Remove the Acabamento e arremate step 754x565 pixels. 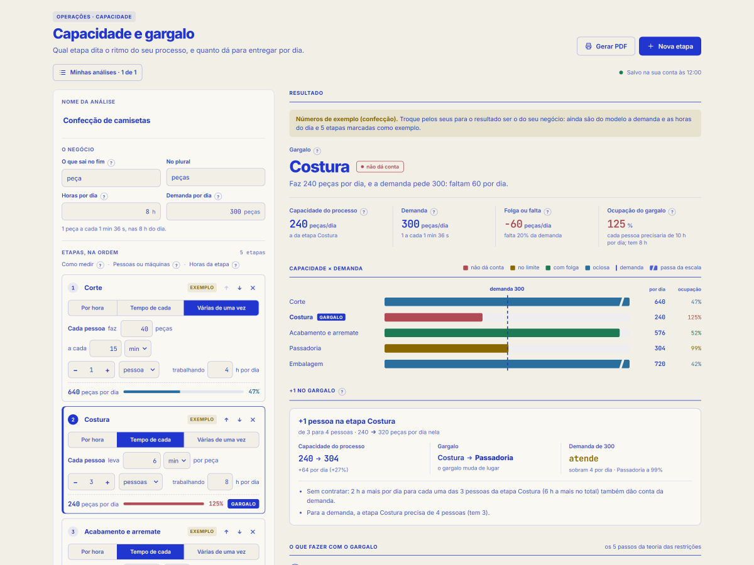click(253, 532)
